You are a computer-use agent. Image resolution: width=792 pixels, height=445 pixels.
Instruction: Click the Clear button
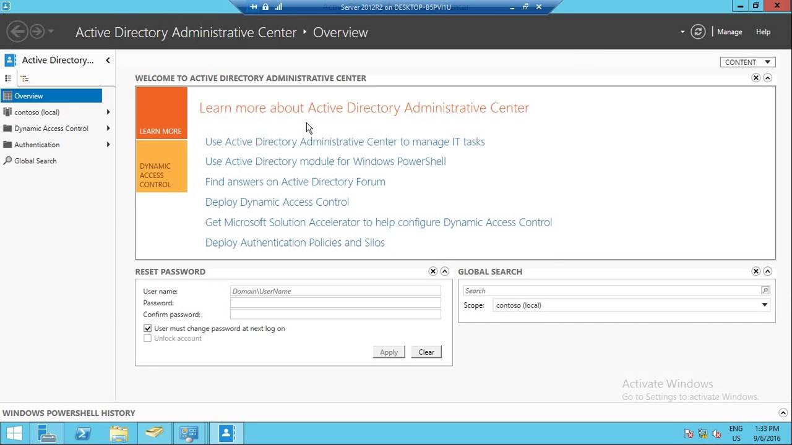(426, 352)
